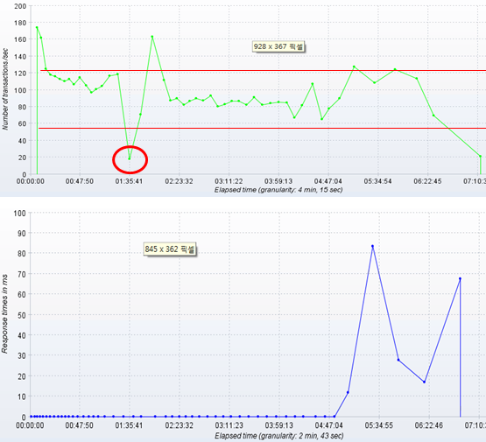This screenshot has height=442, width=486.
Task: Click the 70 label on response times chart
Action: click(x=21, y=274)
